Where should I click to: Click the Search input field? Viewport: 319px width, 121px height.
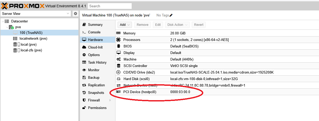pyautogui.click(x=110, y=6)
